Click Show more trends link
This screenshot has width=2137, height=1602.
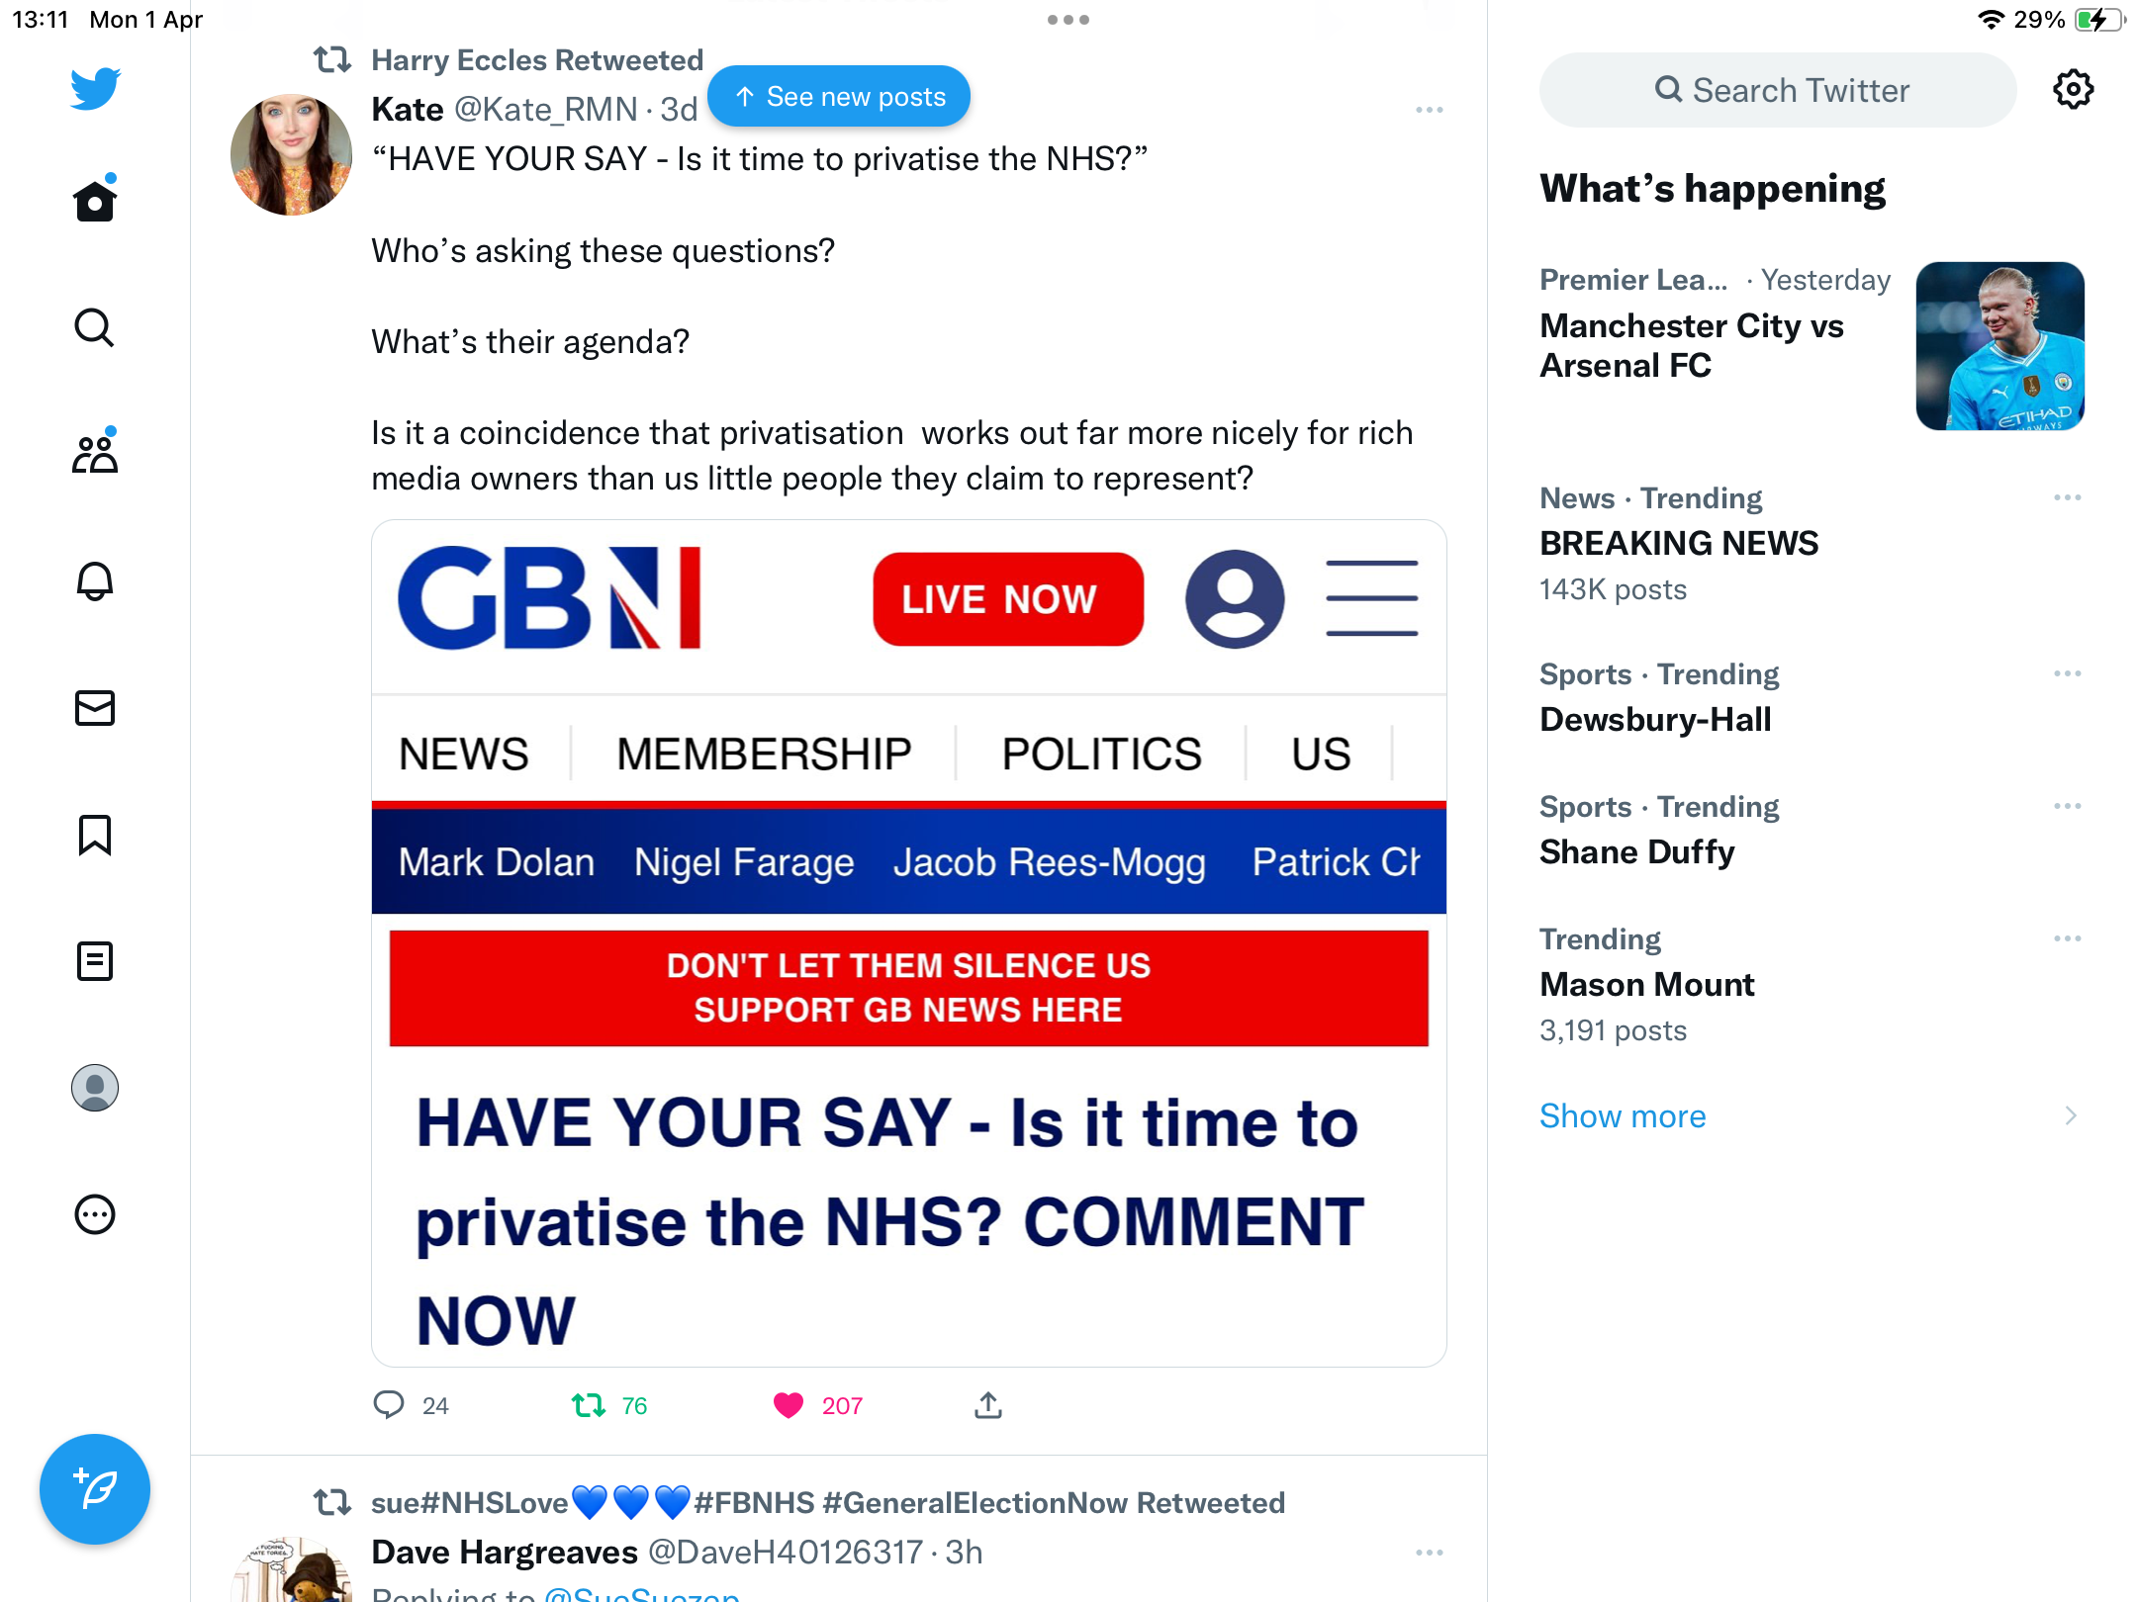(1623, 1115)
